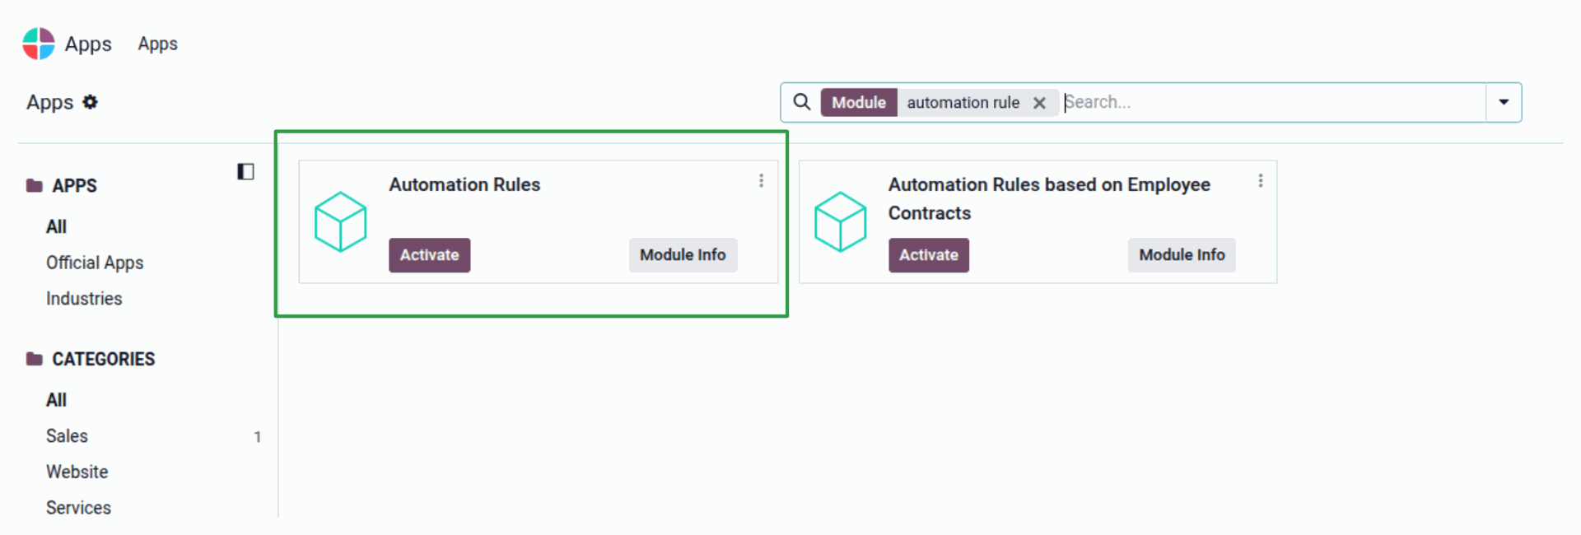Click the search magnifier icon

tap(801, 102)
